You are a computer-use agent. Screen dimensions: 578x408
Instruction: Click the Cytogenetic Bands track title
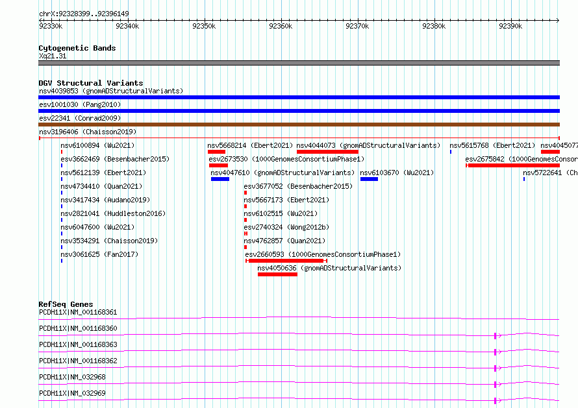77,48
